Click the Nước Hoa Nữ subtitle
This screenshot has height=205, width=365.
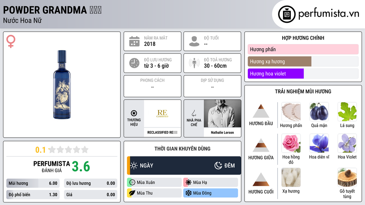[x=22, y=20]
